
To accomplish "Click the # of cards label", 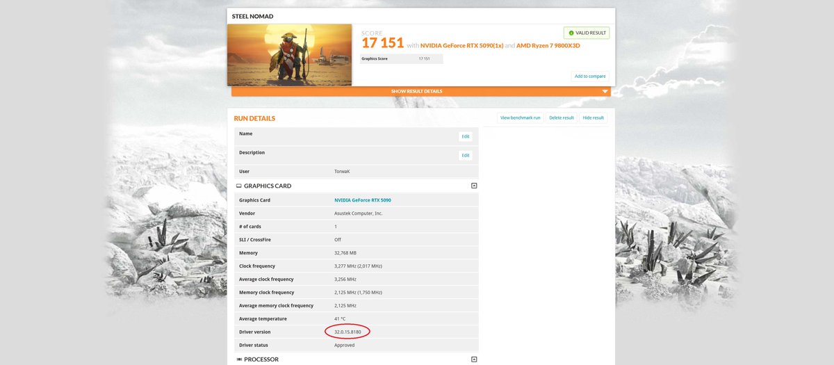I will [x=250, y=227].
